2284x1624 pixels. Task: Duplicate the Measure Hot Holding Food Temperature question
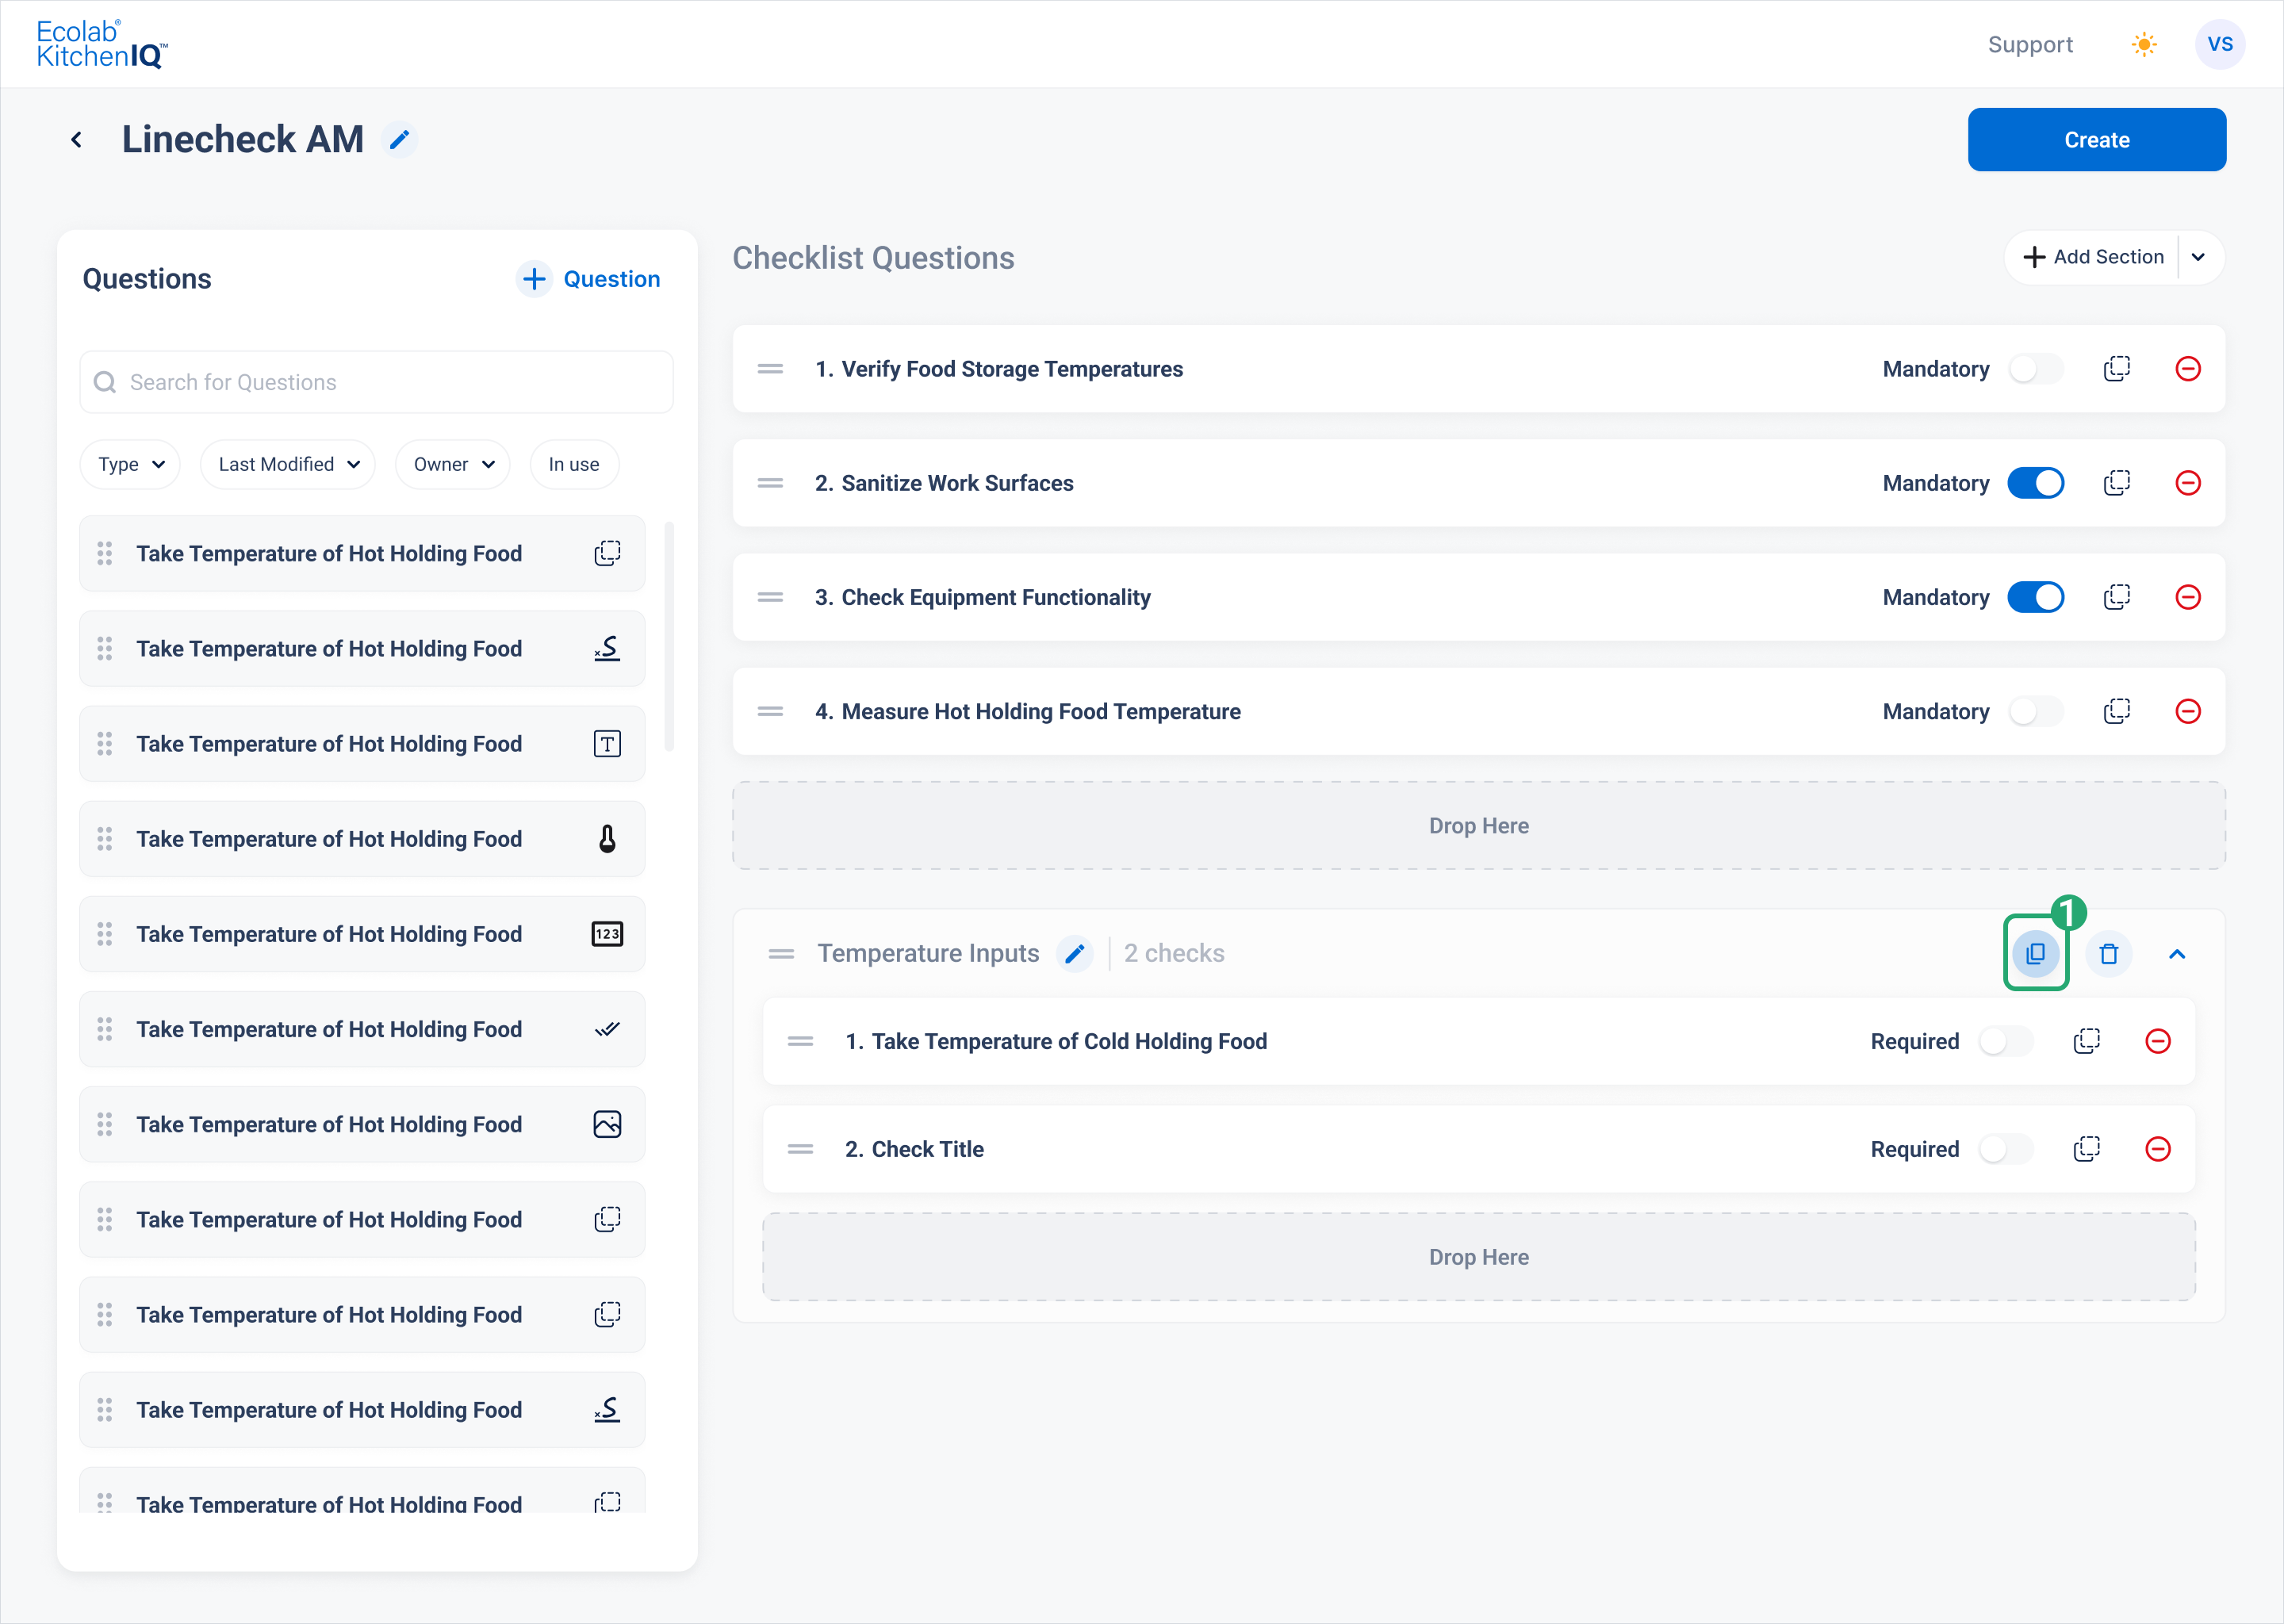(x=2117, y=711)
